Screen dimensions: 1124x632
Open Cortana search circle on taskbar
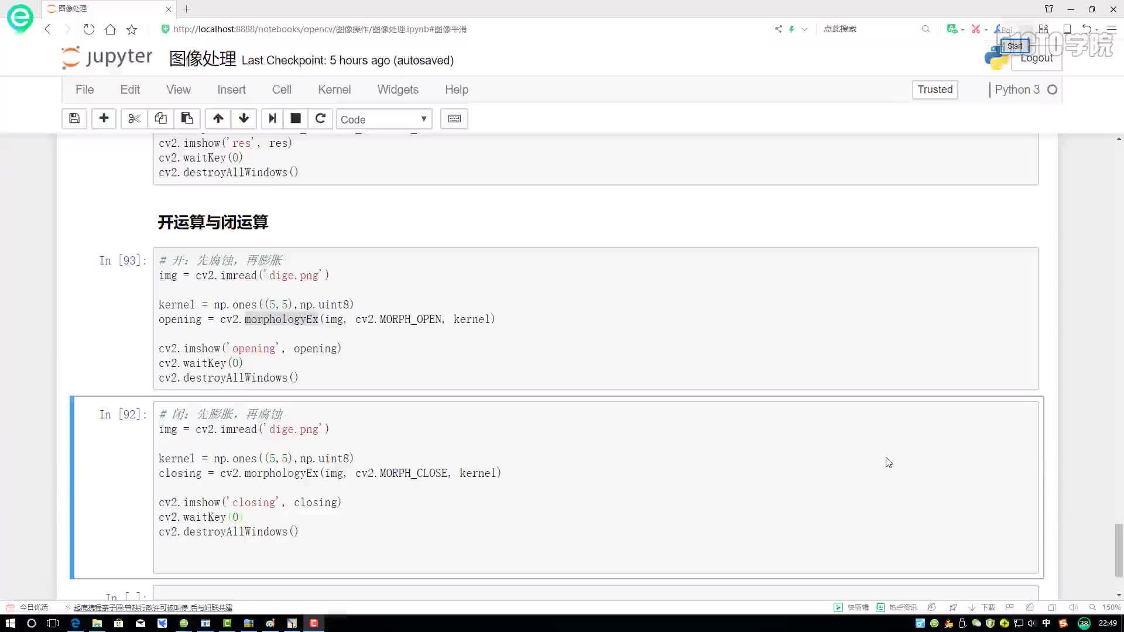coord(32,623)
